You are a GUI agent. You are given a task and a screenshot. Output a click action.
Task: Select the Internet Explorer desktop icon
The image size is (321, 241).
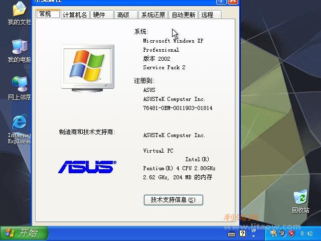click(19, 129)
